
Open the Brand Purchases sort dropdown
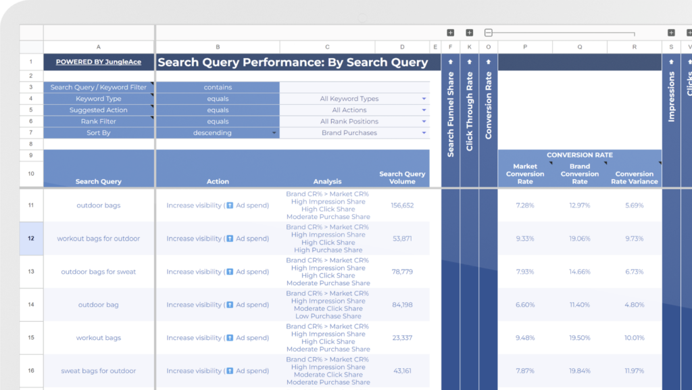pyautogui.click(x=424, y=132)
